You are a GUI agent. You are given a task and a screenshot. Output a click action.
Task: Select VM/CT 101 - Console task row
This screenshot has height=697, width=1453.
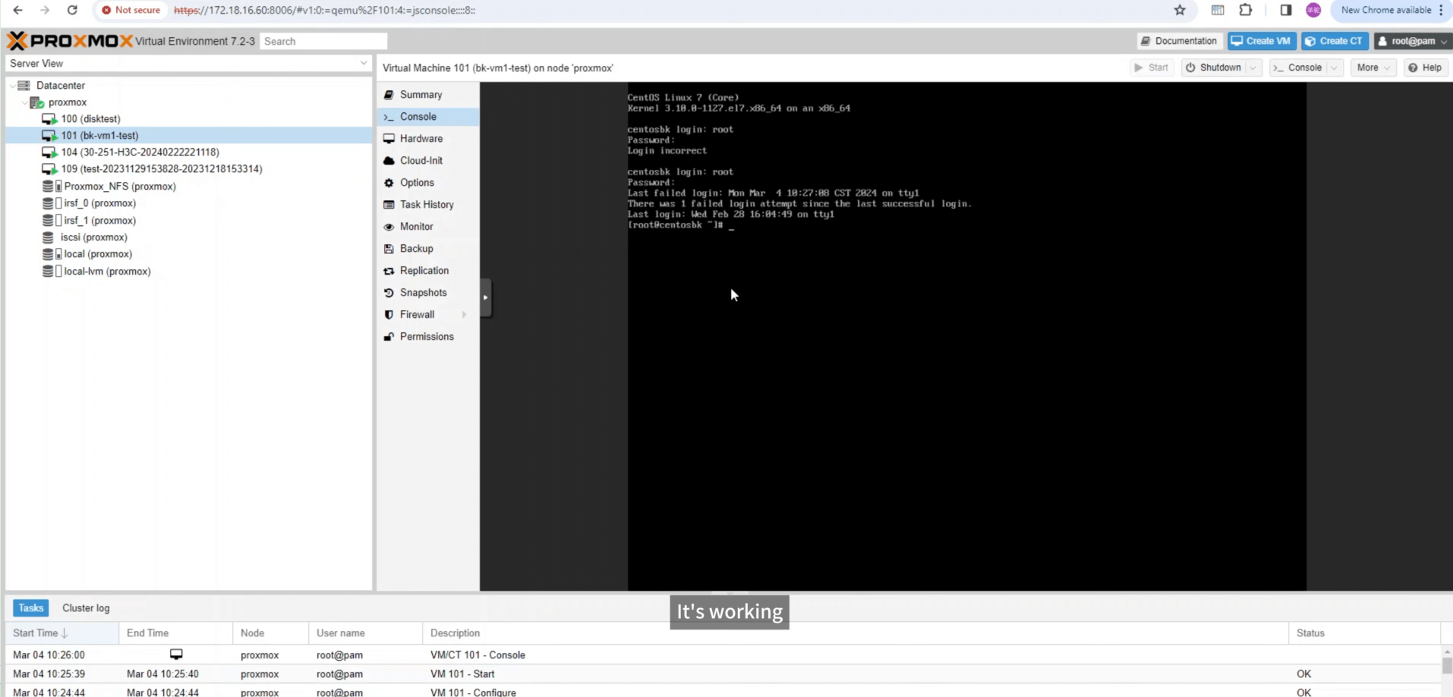pyautogui.click(x=723, y=655)
